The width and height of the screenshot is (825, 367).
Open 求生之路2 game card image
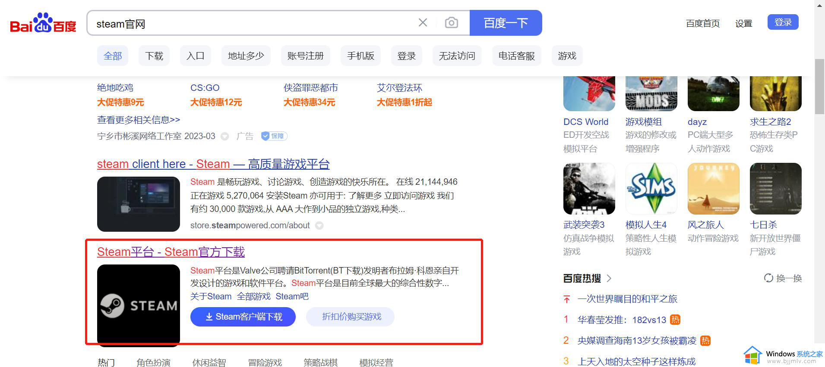(776, 93)
